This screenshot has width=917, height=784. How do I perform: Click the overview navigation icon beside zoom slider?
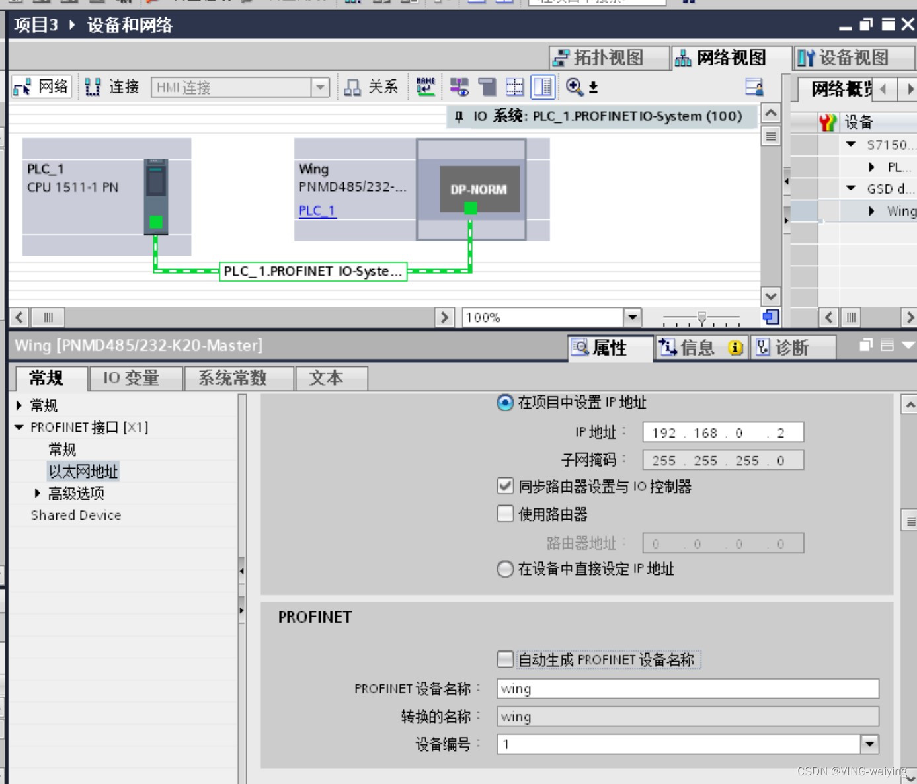pos(771,317)
